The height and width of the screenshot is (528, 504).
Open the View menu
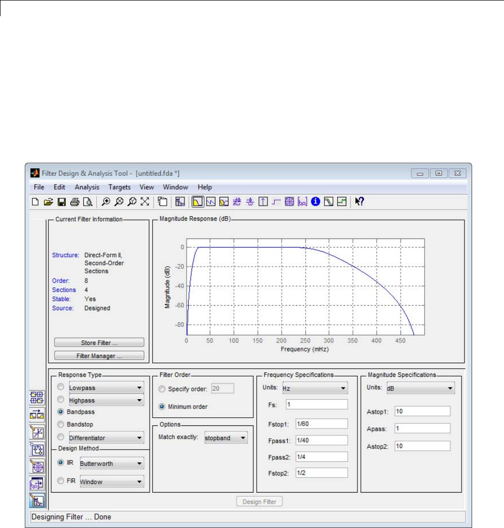tap(147, 187)
